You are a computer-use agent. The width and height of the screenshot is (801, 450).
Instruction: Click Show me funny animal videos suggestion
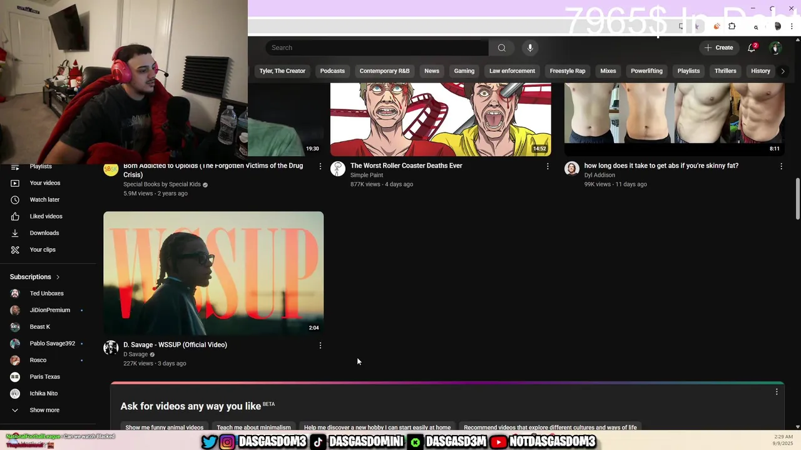164,427
